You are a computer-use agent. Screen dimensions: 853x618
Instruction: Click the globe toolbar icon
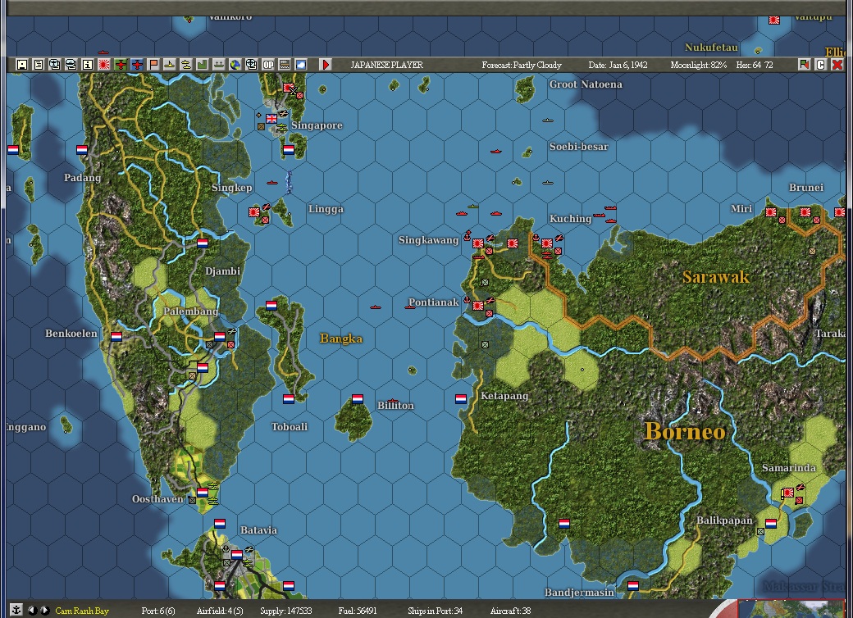[235, 65]
